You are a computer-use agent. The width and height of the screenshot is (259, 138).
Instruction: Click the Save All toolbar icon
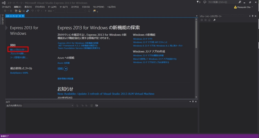27,11
